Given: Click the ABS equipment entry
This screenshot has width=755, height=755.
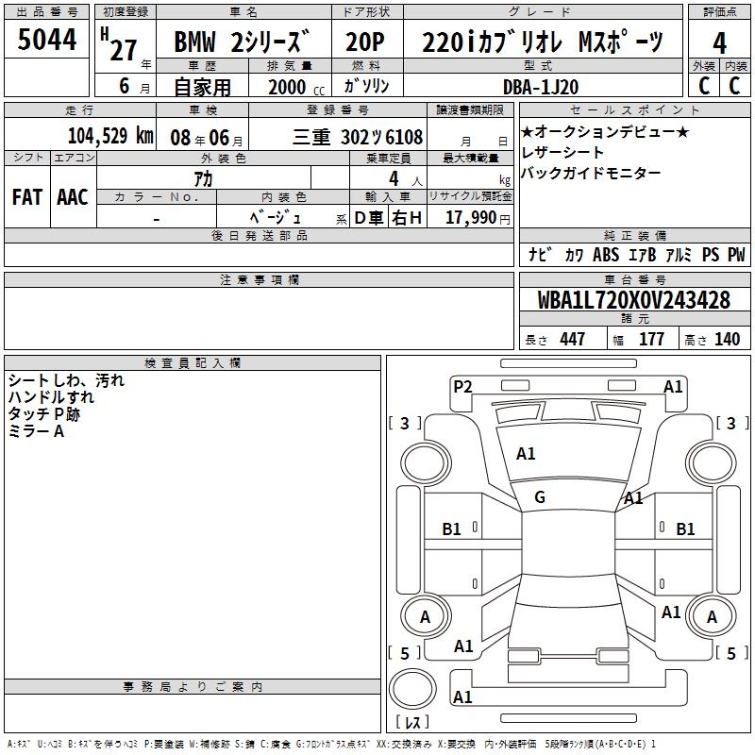Looking at the screenshot, I should [606, 255].
